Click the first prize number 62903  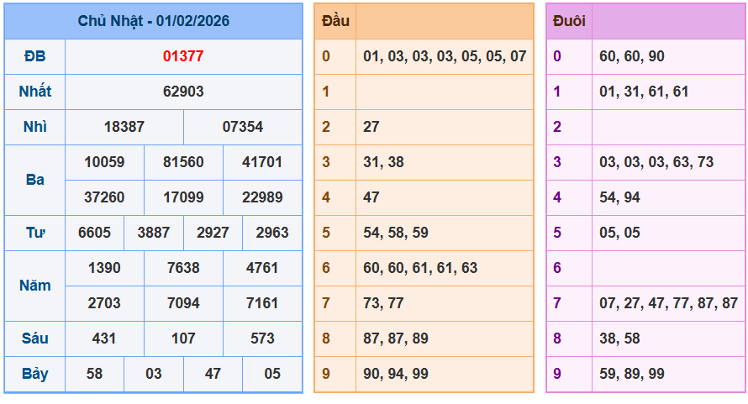183,92
